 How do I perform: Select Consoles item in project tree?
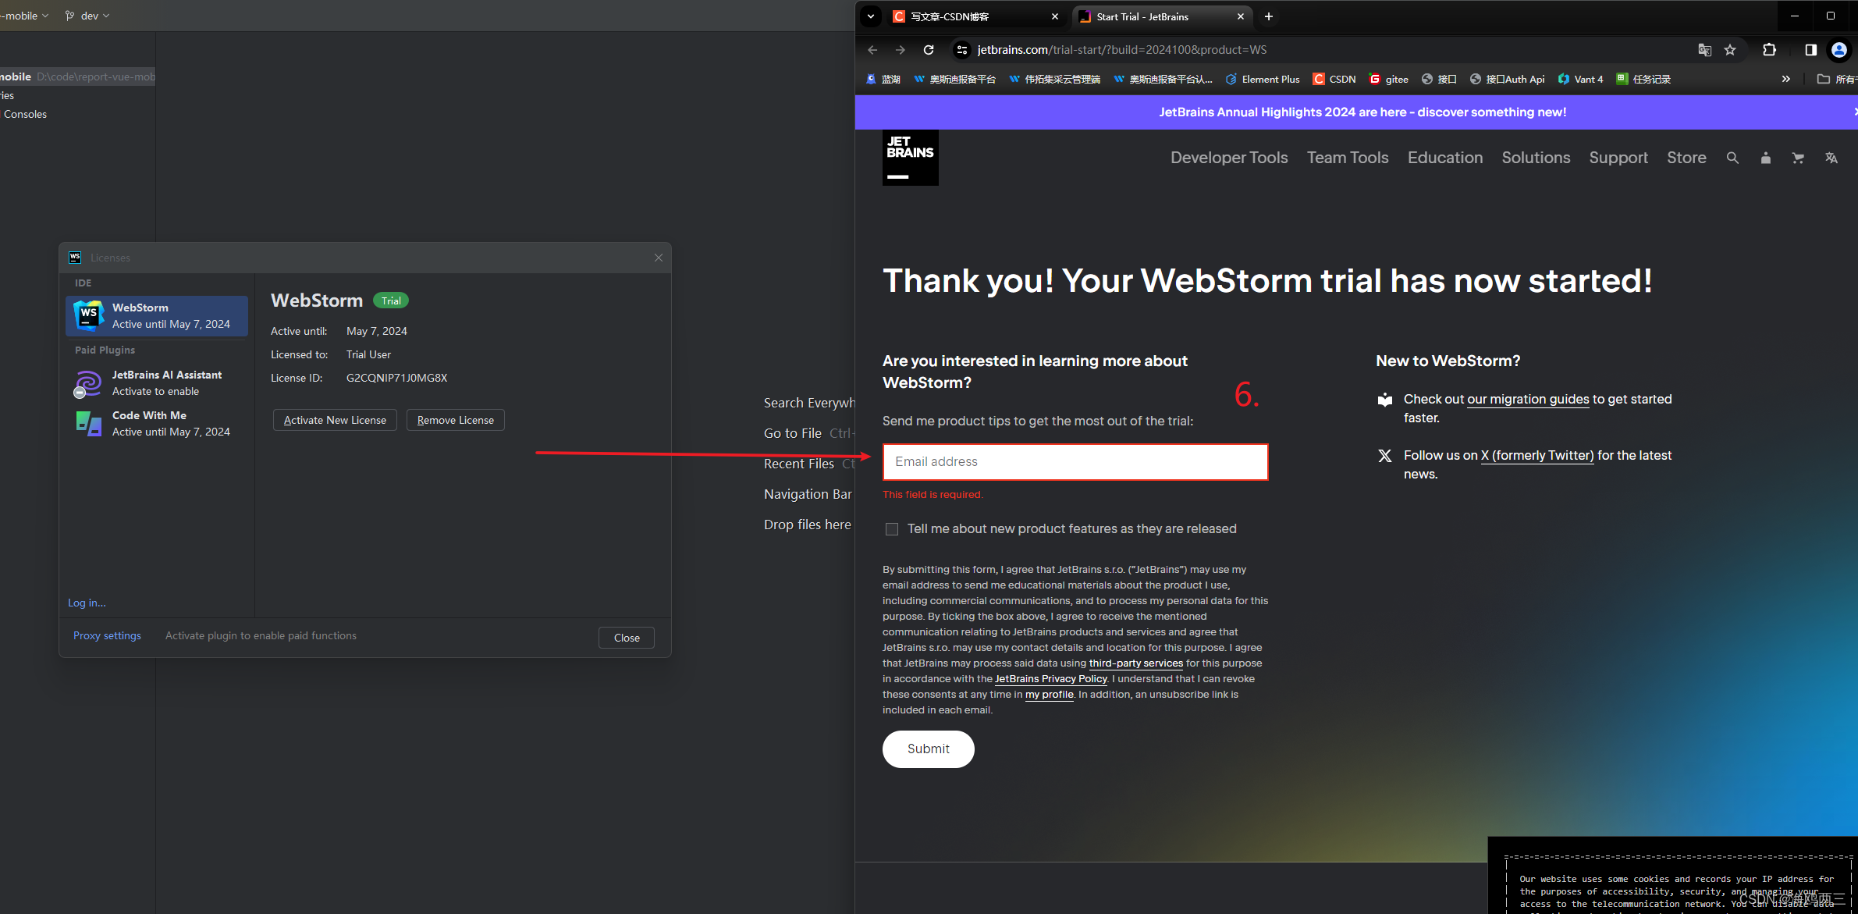click(25, 114)
